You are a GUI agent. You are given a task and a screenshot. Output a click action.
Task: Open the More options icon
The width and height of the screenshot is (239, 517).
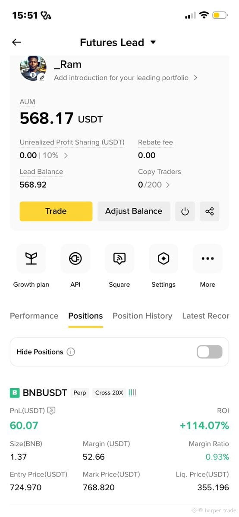pyautogui.click(x=208, y=259)
